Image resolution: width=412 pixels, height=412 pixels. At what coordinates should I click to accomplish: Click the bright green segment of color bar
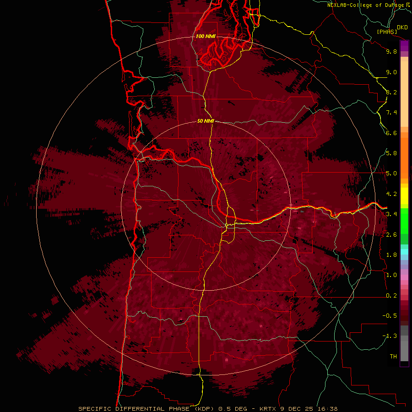[404, 221]
